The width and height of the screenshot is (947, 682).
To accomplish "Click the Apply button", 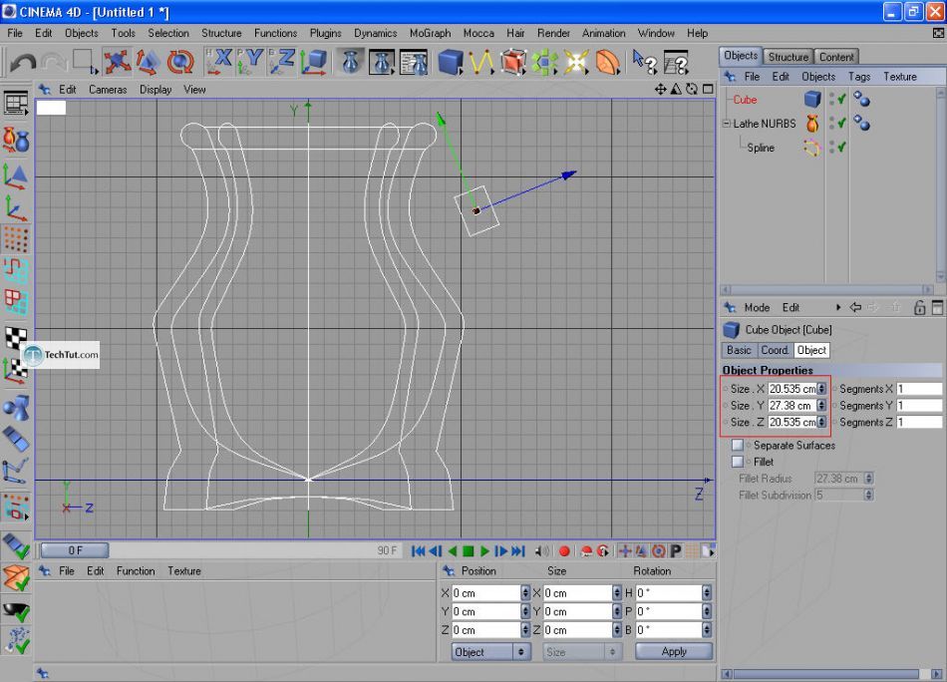I will pos(674,652).
